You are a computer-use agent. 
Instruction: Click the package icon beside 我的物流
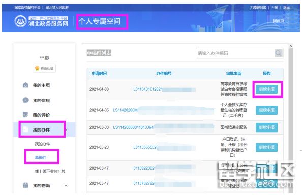[x=25, y=185]
